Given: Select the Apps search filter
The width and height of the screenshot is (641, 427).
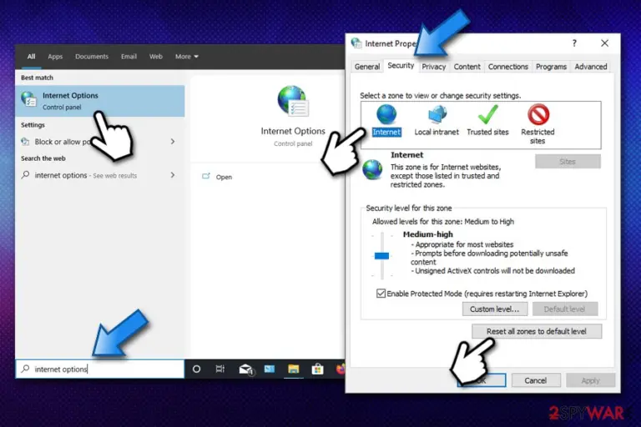Looking at the screenshot, I should point(55,57).
